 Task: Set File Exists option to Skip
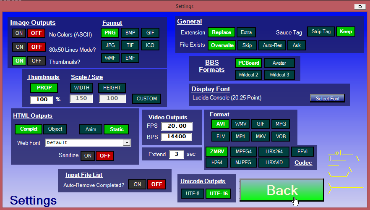coord(247,45)
